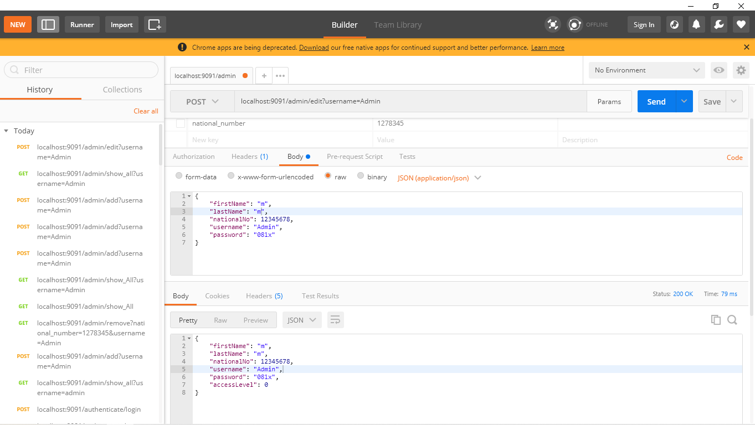The width and height of the screenshot is (755, 425).
Task: Open the manage environments gear
Action: coord(741,70)
